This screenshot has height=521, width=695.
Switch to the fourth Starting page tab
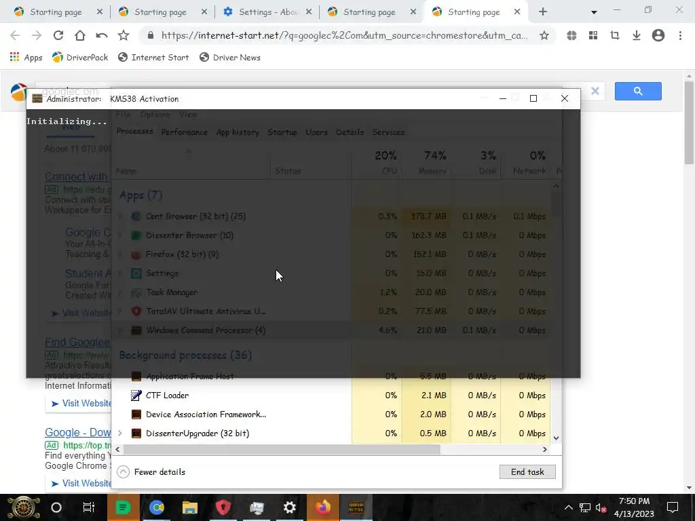click(x=369, y=12)
